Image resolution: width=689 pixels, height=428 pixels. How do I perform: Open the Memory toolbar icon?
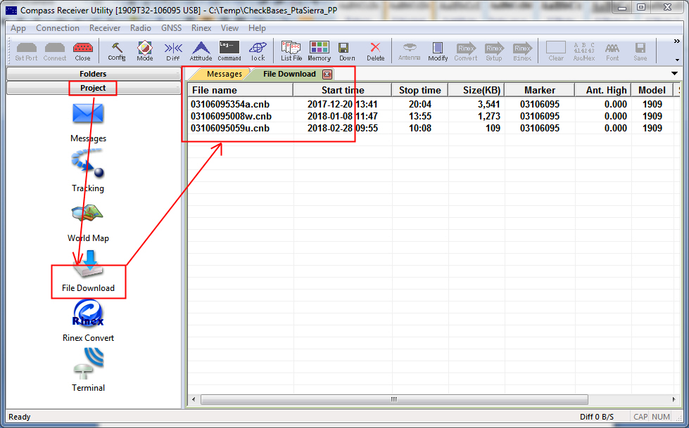pos(319,51)
